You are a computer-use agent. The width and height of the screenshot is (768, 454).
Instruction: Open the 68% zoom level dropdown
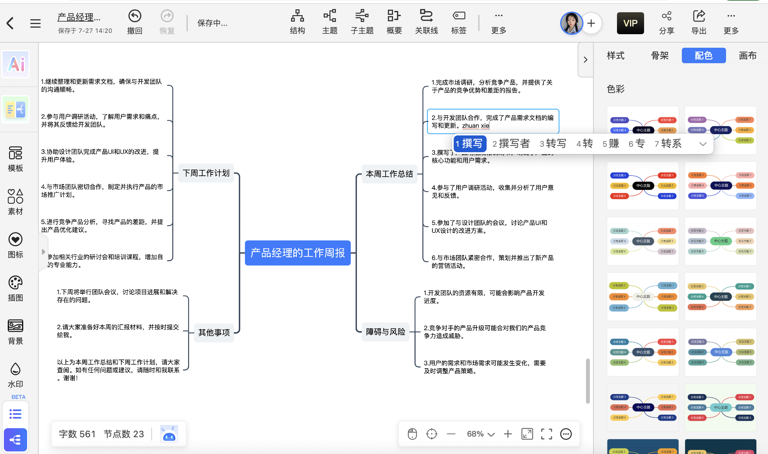pos(480,434)
